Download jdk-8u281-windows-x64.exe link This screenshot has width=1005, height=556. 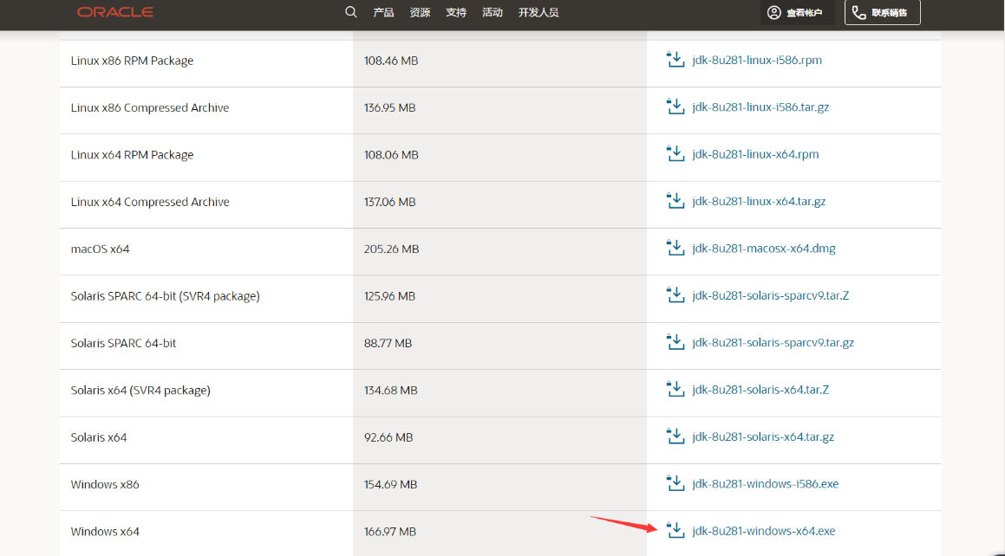(764, 531)
